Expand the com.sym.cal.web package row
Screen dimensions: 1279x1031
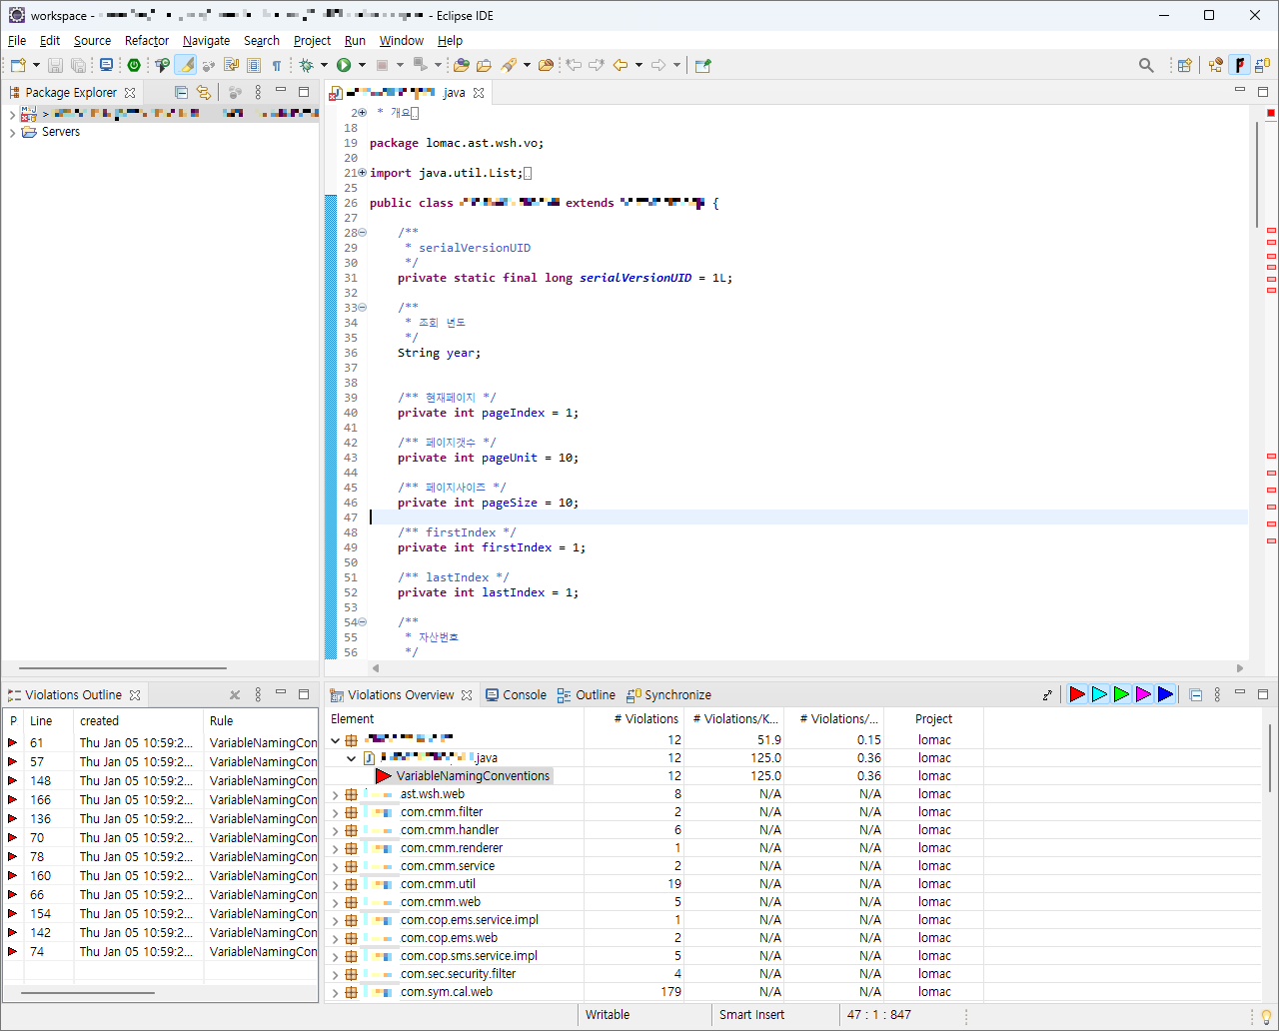[336, 993]
